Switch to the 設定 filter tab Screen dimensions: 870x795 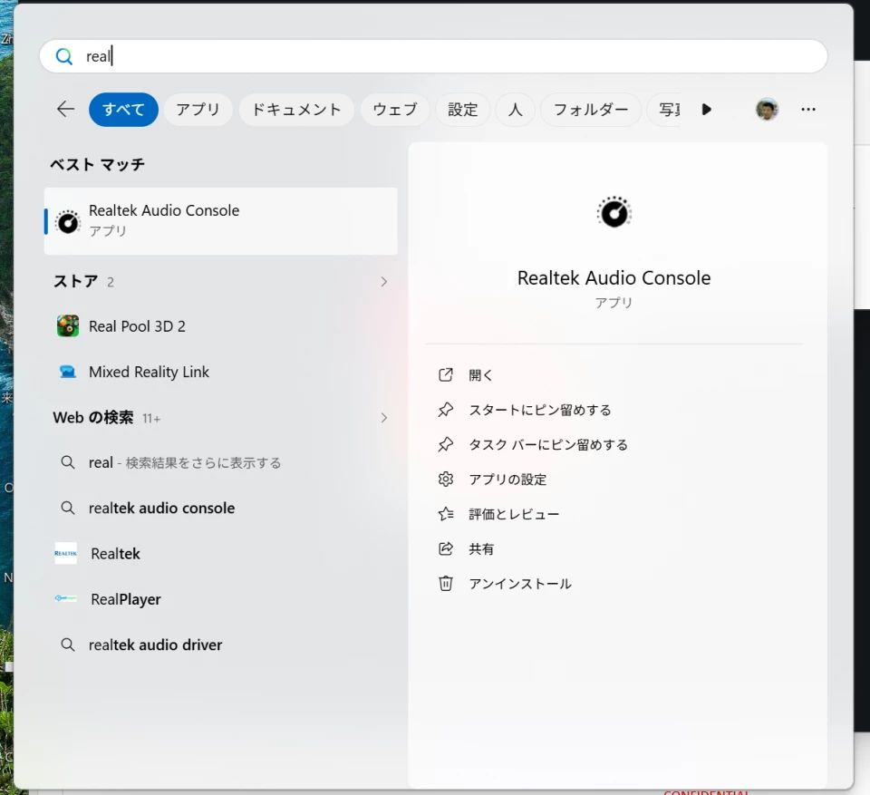pos(463,110)
